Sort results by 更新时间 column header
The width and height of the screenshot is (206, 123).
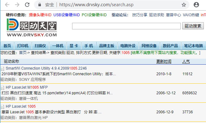[x=164, y=61]
